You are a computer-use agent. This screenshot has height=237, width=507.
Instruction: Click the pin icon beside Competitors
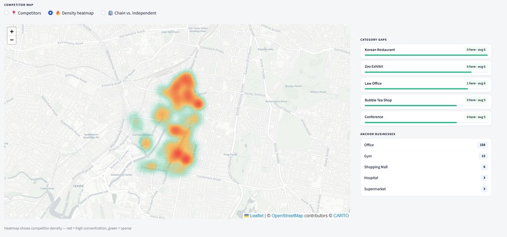click(14, 13)
